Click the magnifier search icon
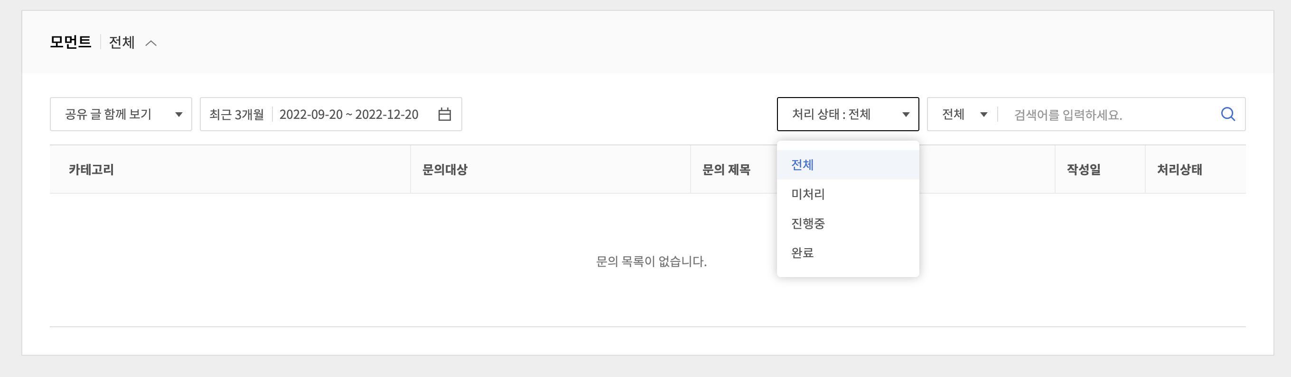The image size is (1291, 377). 1227,115
